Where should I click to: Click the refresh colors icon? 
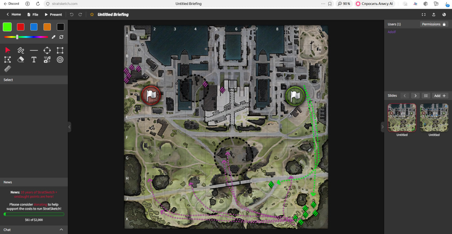61,37
